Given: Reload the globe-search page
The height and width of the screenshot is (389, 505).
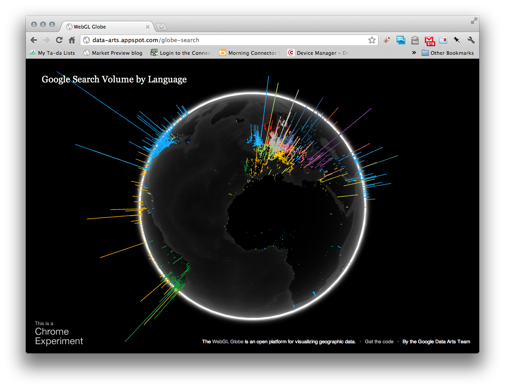Looking at the screenshot, I should tap(58, 40).
